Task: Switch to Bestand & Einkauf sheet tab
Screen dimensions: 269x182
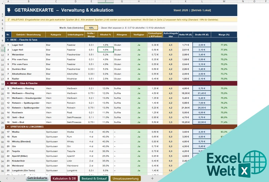Action: point(94,178)
